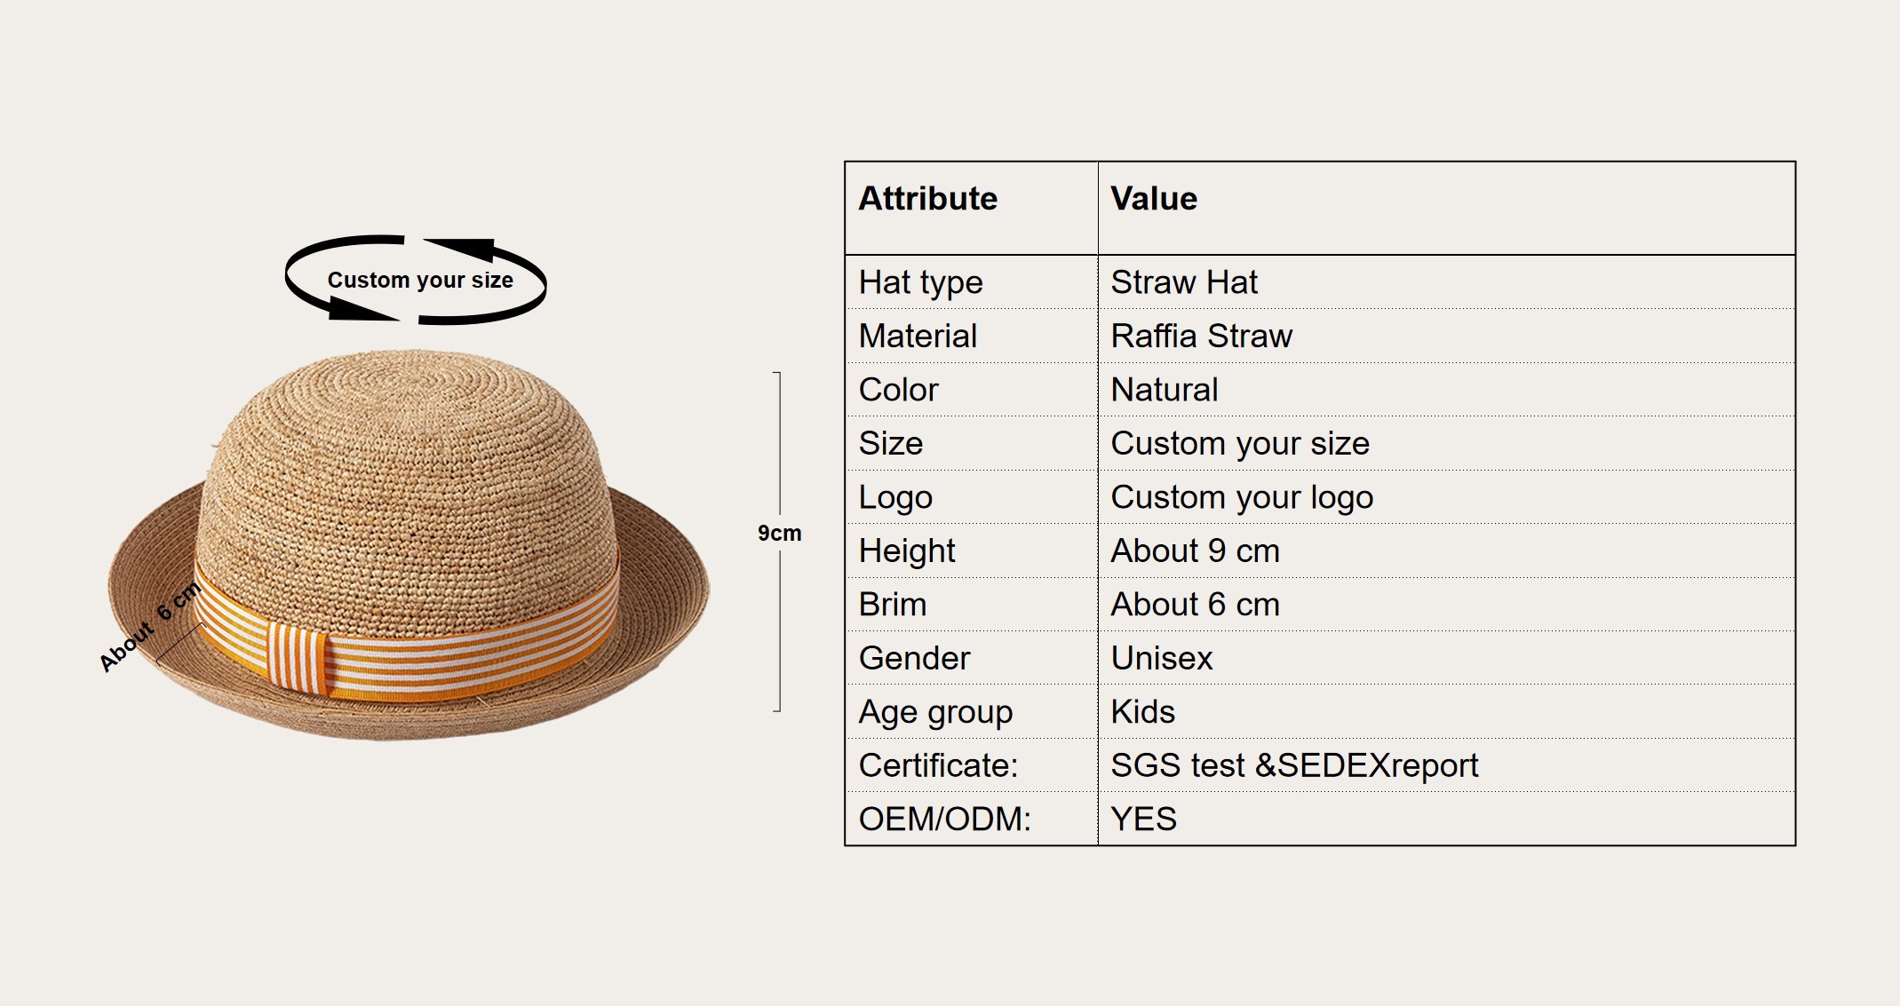
Task: Click the 'Brim' attribute cell
Action: tap(971, 605)
